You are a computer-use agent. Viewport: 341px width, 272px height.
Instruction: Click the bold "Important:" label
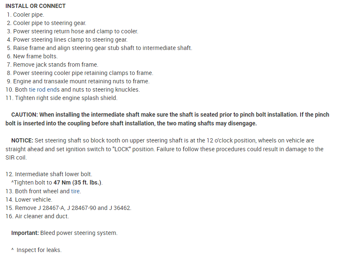25,233
